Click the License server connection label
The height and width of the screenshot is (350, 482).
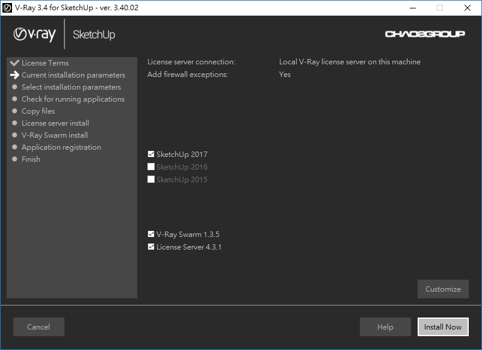(x=191, y=62)
